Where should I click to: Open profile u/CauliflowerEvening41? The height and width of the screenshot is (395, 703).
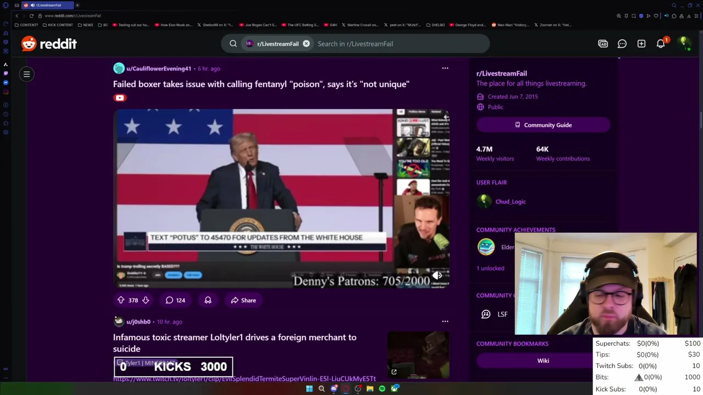[x=159, y=69]
